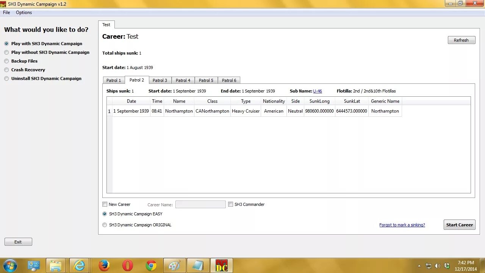Open Google Chrome from the taskbar
The height and width of the screenshot is (273, 485).
[x=150, y=265]
